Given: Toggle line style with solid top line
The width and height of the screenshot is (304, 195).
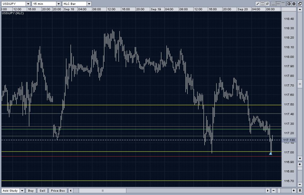Looking at the screenshot, I should (x=283, y=4).
